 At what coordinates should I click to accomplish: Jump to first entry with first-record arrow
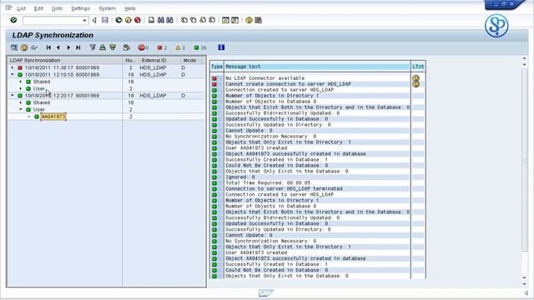coord(48,47)
